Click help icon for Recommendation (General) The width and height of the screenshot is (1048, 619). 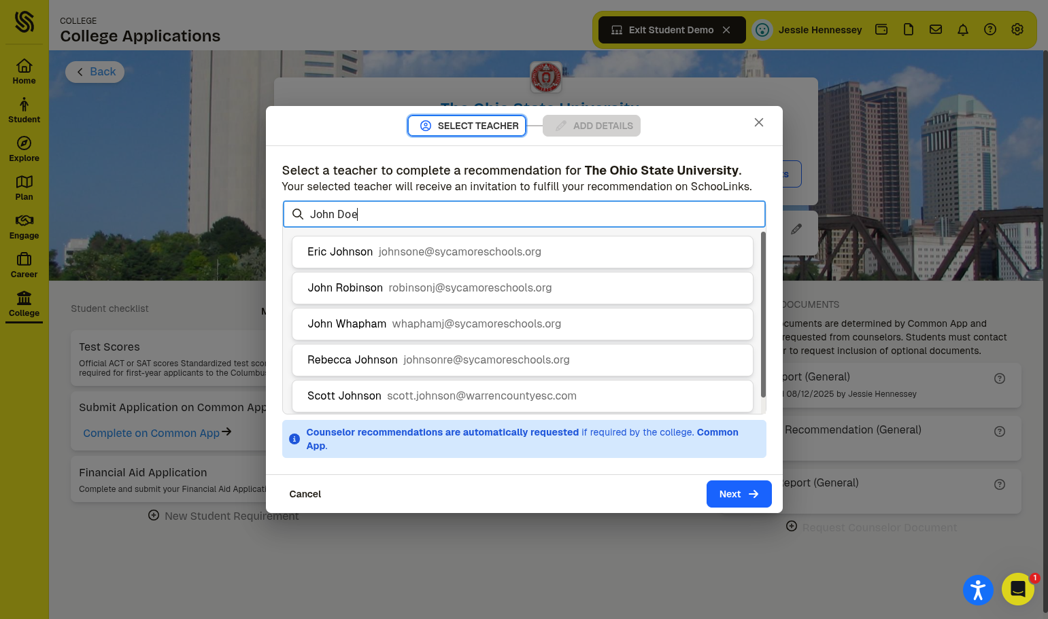point(1000,431)
